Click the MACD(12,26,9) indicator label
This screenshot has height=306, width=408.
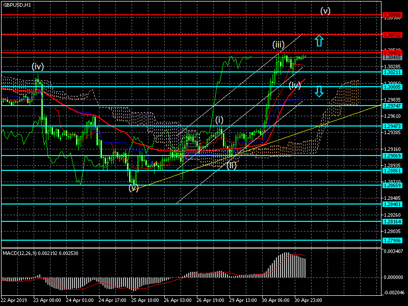[x=33, y=253]
